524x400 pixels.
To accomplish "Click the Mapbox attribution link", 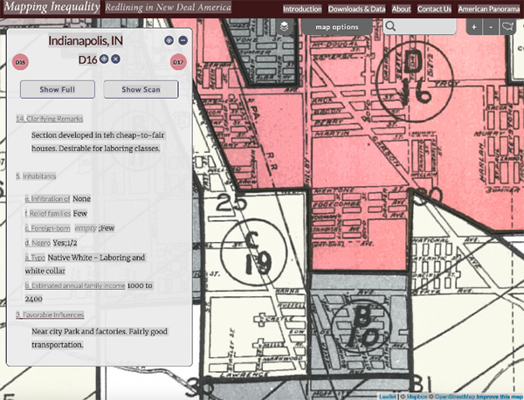I will tap(417, 397).
